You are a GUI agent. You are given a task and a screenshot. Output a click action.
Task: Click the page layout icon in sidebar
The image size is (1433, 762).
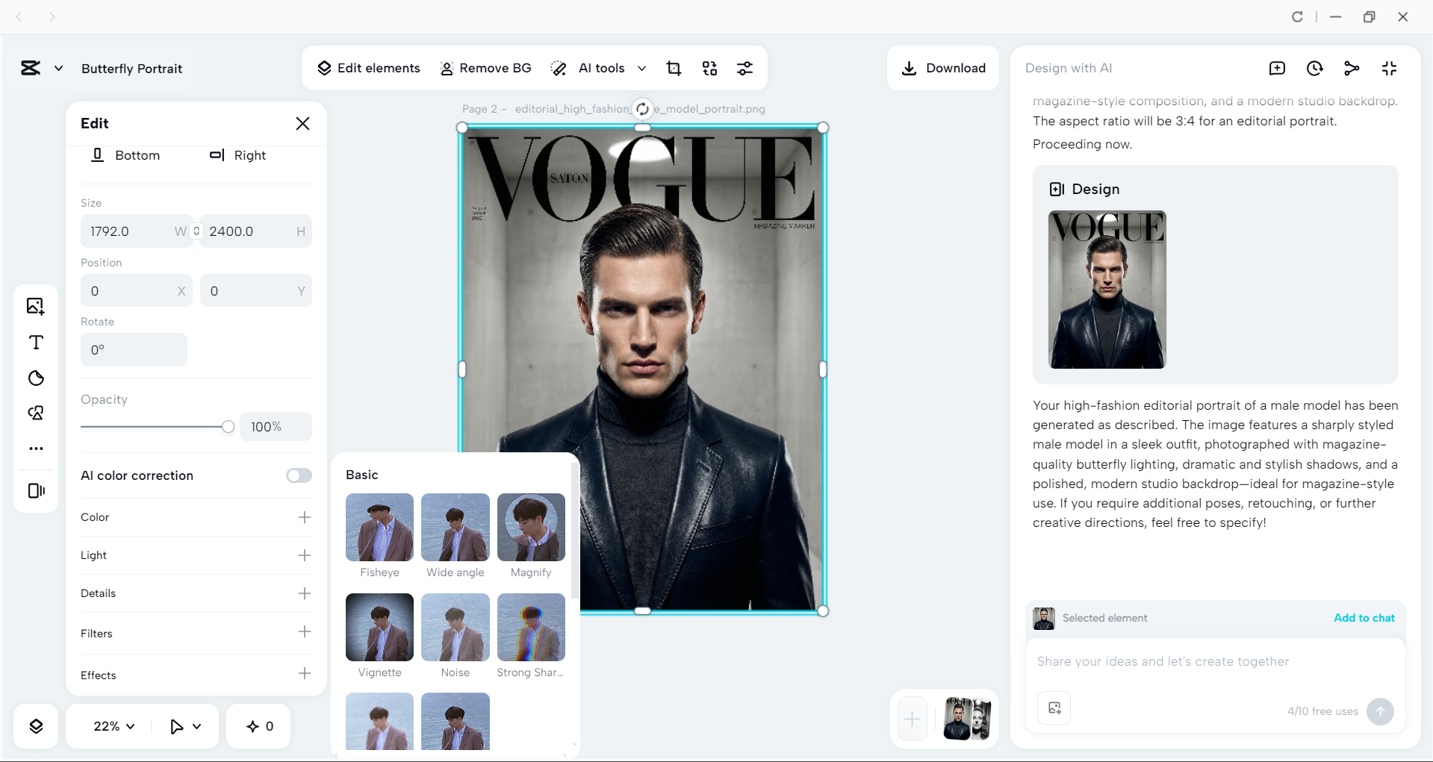click(36, 490)
